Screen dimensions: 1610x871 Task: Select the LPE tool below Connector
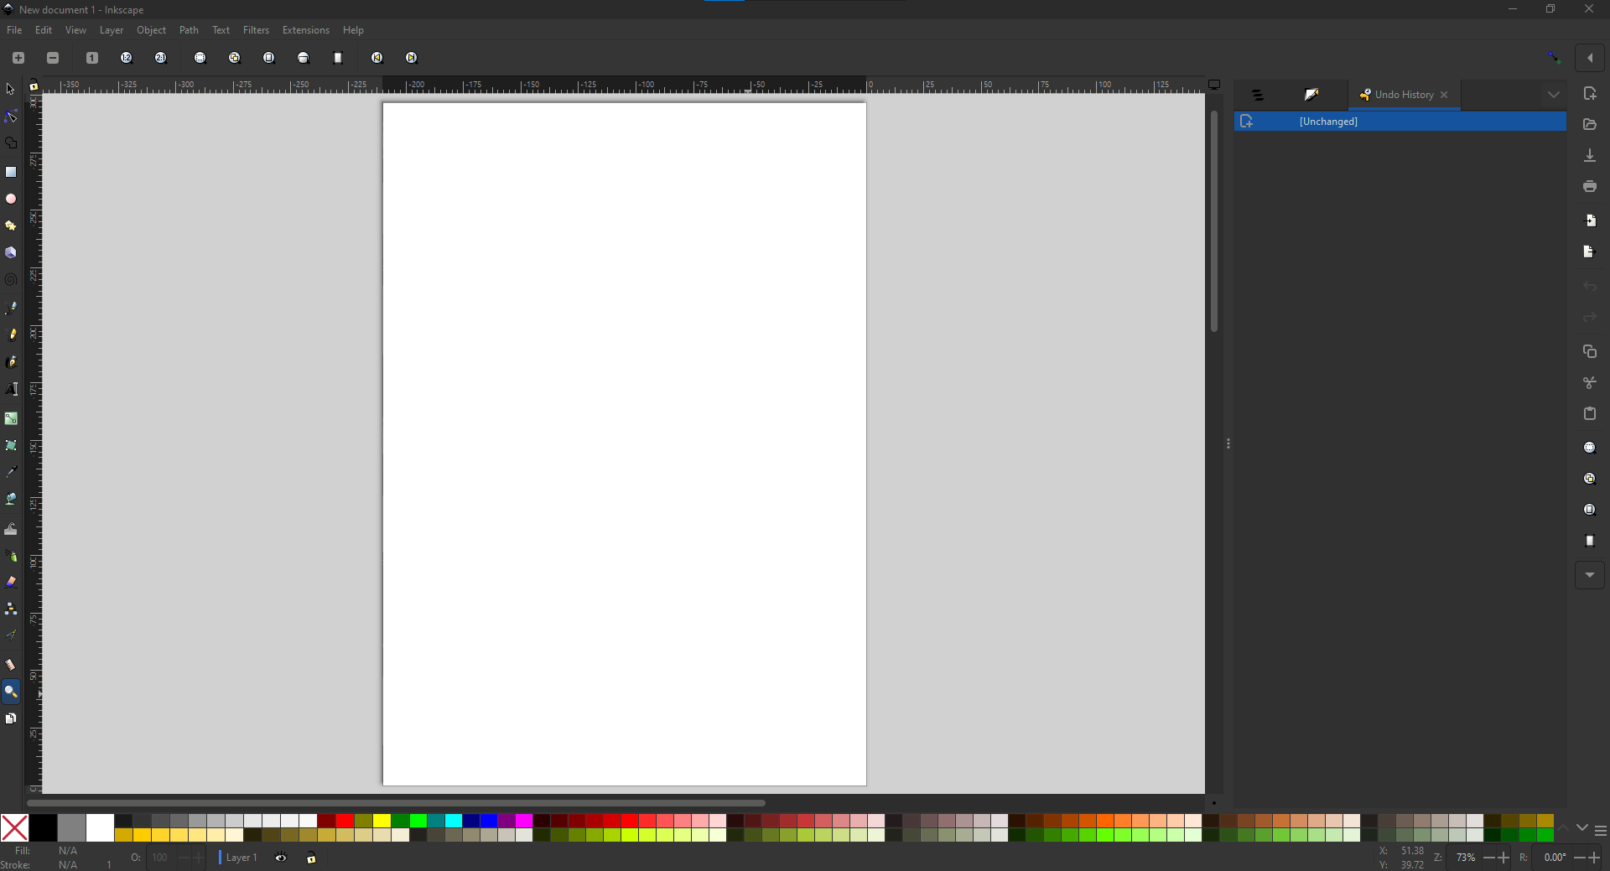point(11,635)
